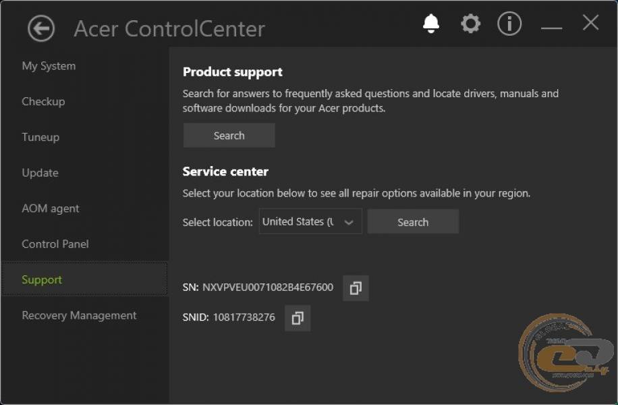Expand the Select location dropdown
Screen dimensions: 618x405
click(310, 221)
